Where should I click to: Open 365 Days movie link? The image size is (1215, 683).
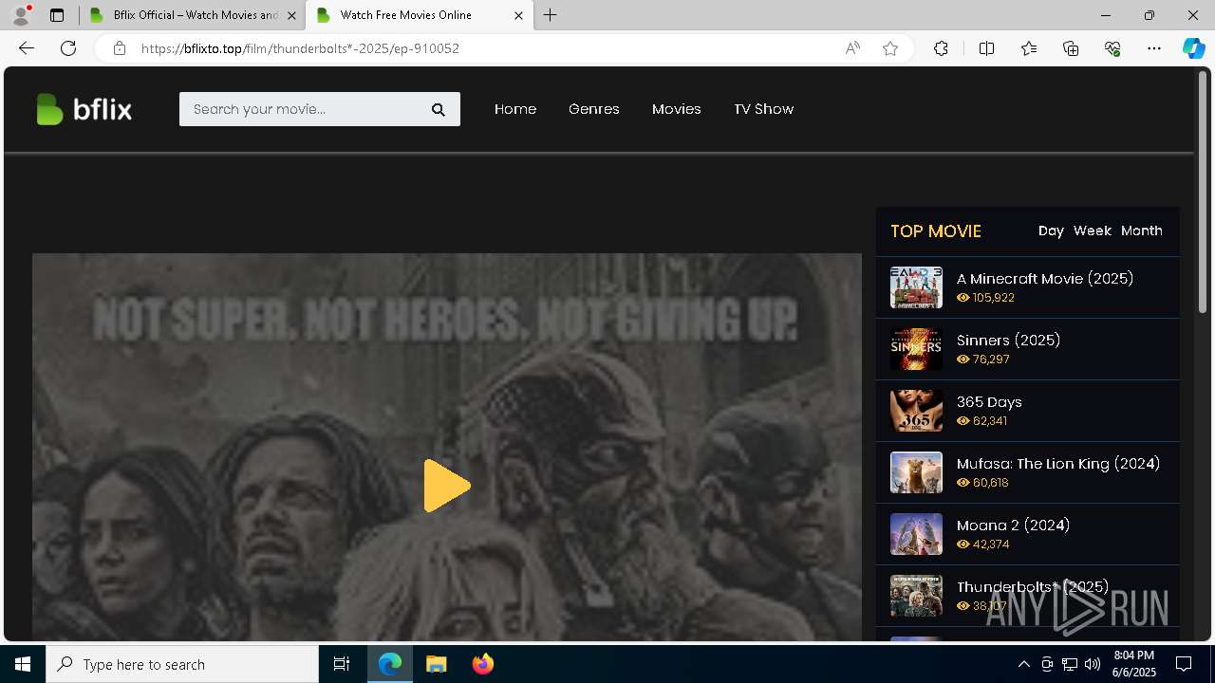989,402
